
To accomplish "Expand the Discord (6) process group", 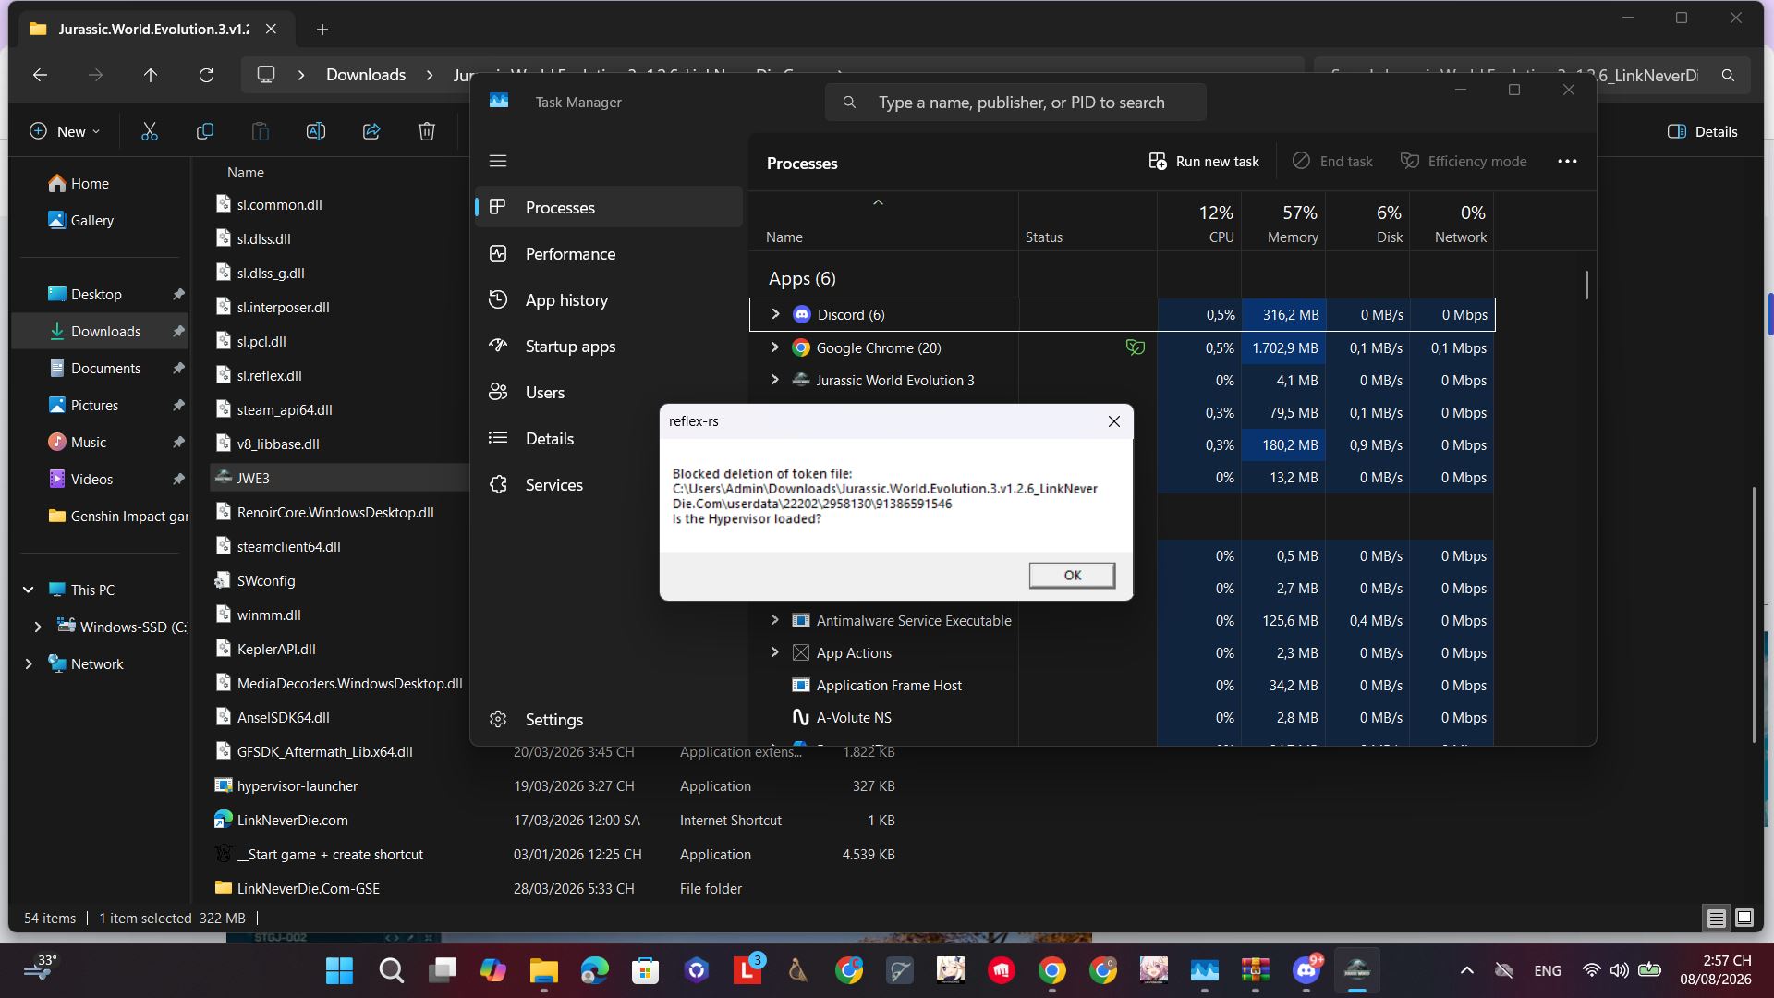I will [x=775, y=314].
